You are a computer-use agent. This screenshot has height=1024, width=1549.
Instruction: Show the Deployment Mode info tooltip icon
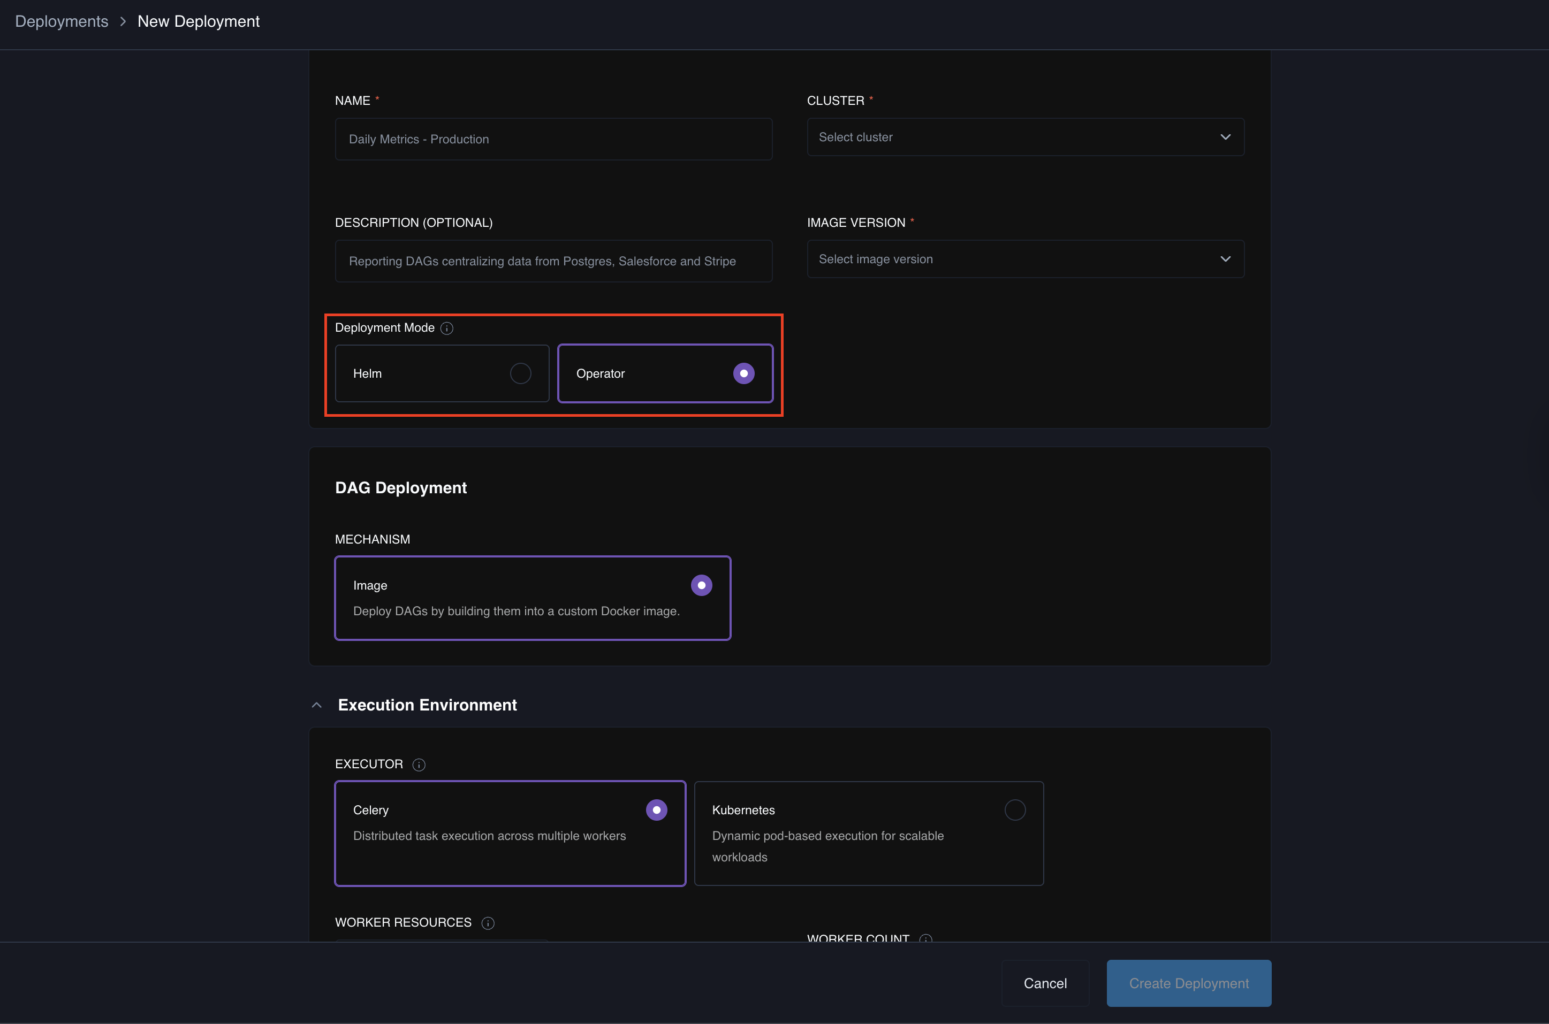447,328
